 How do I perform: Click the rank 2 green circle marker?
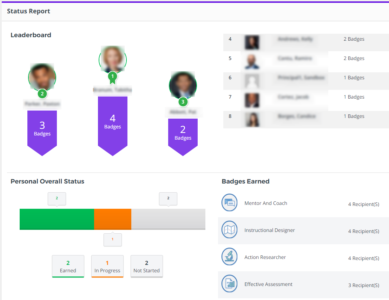42,94
